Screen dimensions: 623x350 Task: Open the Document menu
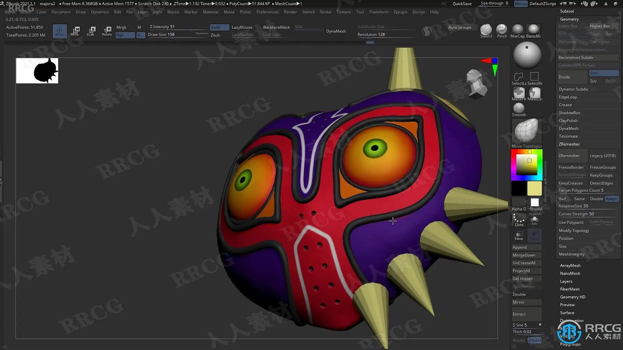(x=61, y=12)
